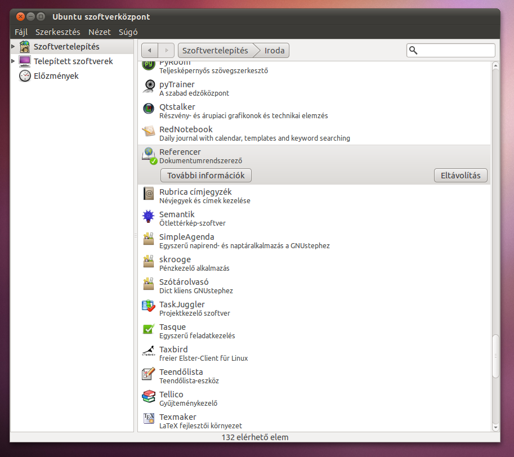Select the Taxbird list entry
The width and height of the screenshot is (514, 457).
tap(314, 354)
